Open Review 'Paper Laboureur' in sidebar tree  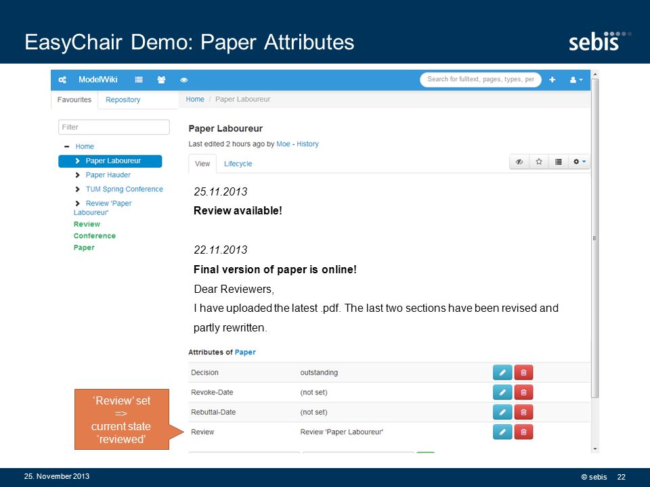point(103,208)
